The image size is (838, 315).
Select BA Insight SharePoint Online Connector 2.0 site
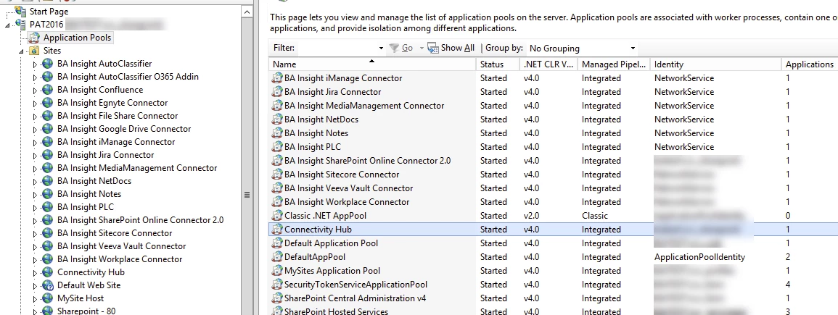(x=140, y=220)
